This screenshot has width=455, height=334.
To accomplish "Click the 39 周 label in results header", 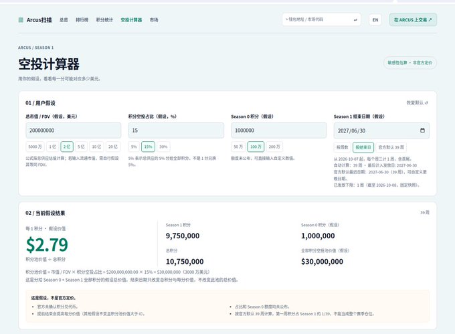I will 425,213.
